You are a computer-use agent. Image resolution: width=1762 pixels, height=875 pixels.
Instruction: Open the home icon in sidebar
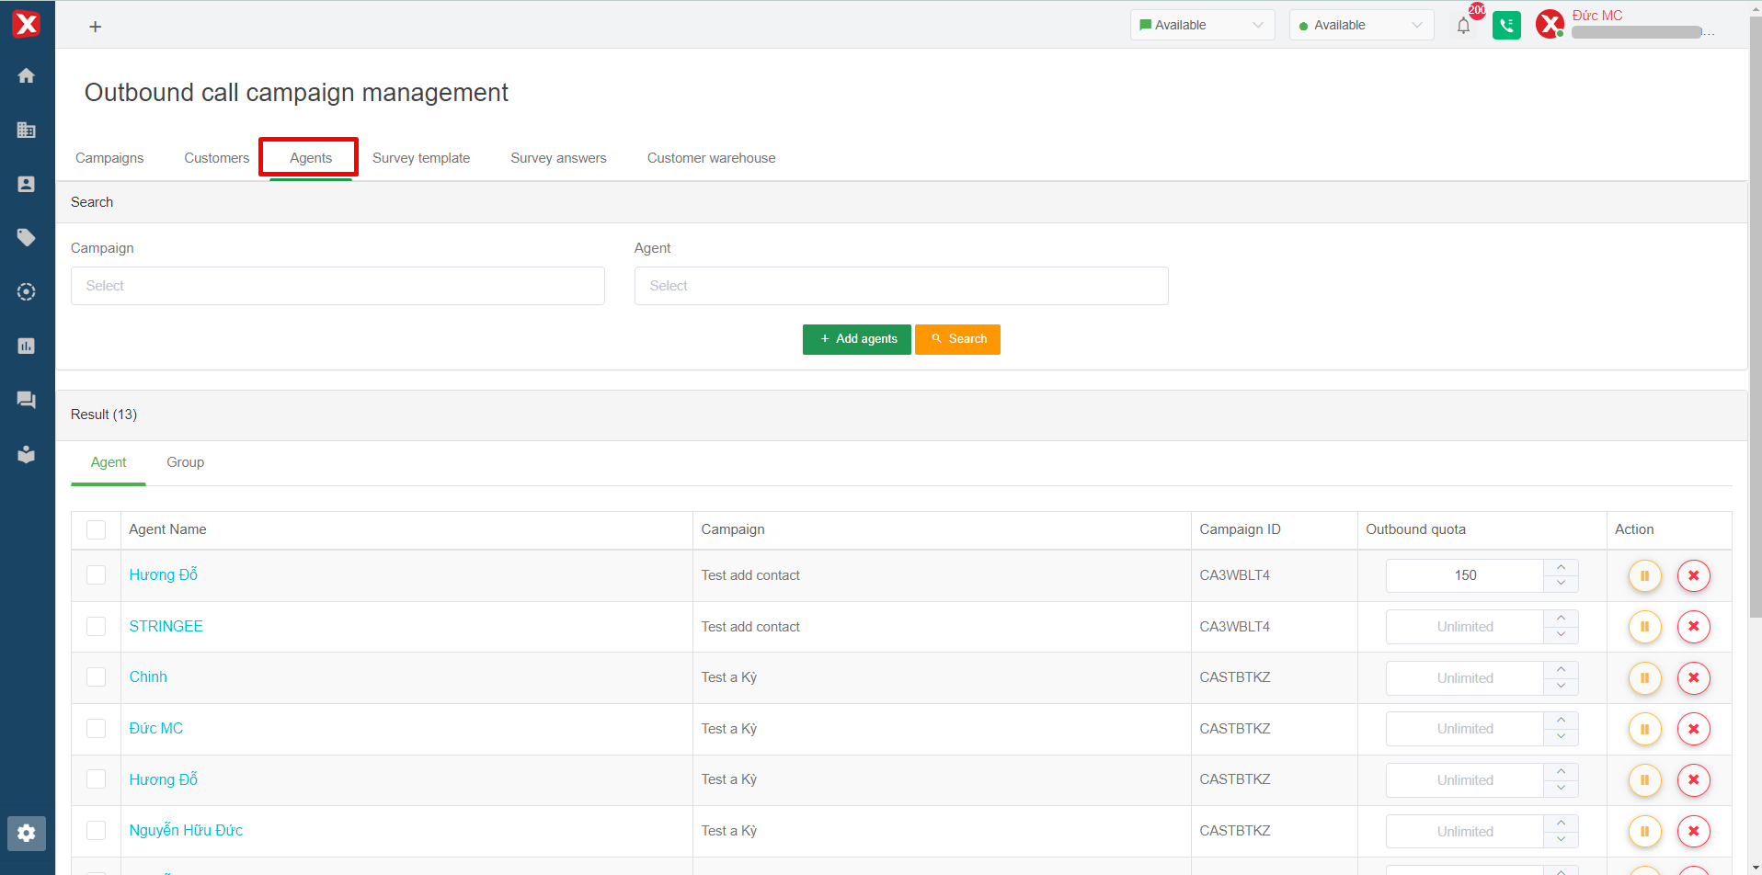[x=27, y=75]
